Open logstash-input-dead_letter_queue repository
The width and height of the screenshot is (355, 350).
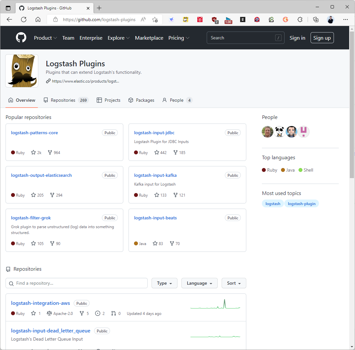tap(51, 331)
